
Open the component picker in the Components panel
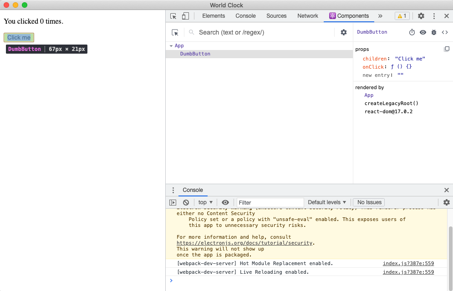(175, 32)
